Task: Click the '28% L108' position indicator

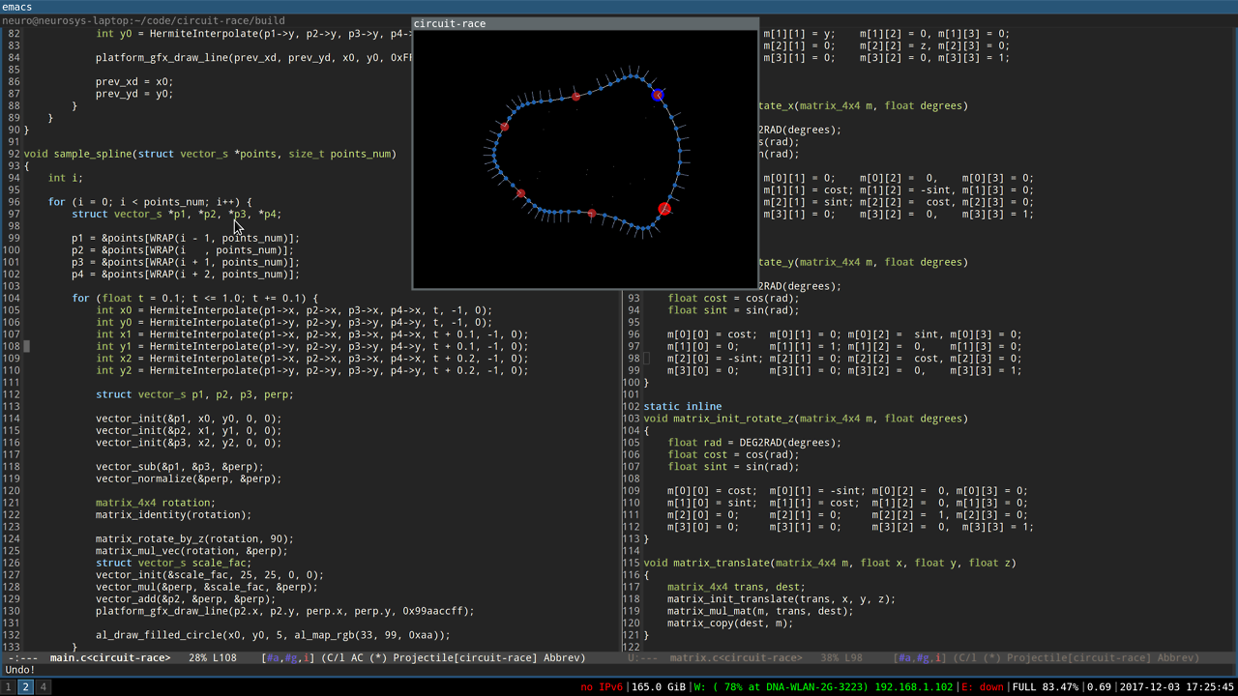Action: pos(213,658)
